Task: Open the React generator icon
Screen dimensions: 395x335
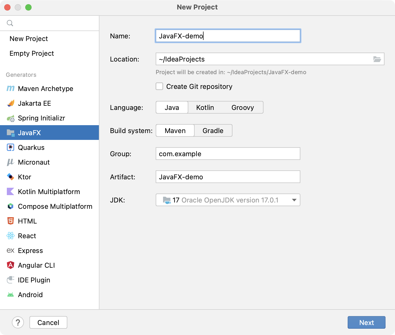Action: [10, 236]
